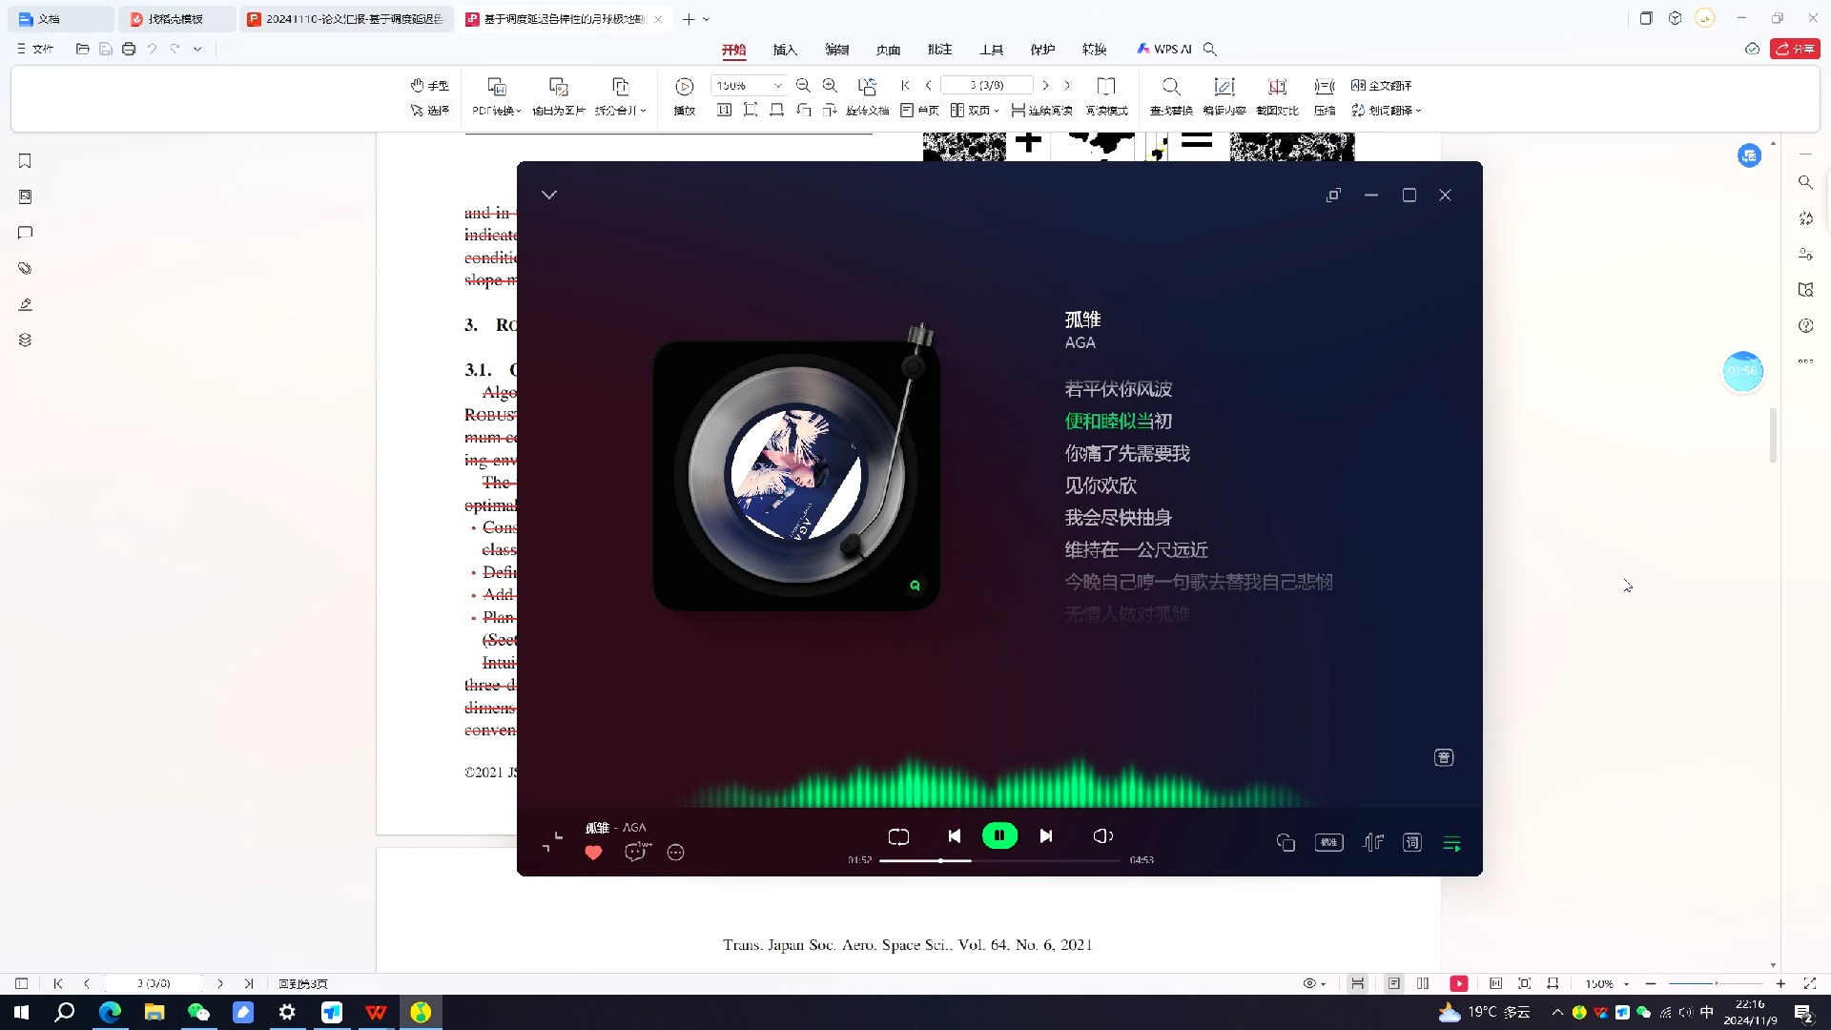Select the audio quality 标准 button
This screenshot has width=1831, height=1030.
click(1329, 842)
